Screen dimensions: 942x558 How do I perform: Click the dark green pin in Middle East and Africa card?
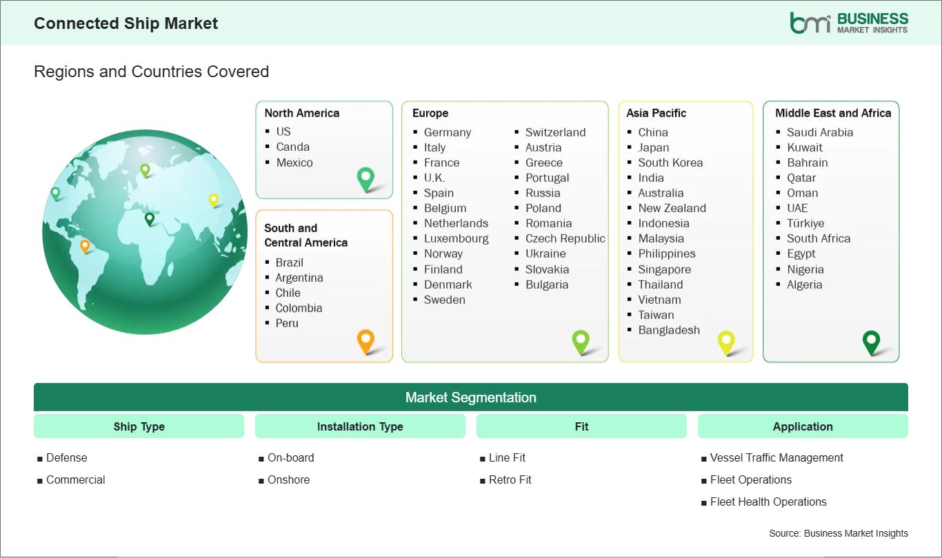tap(872, 341)
